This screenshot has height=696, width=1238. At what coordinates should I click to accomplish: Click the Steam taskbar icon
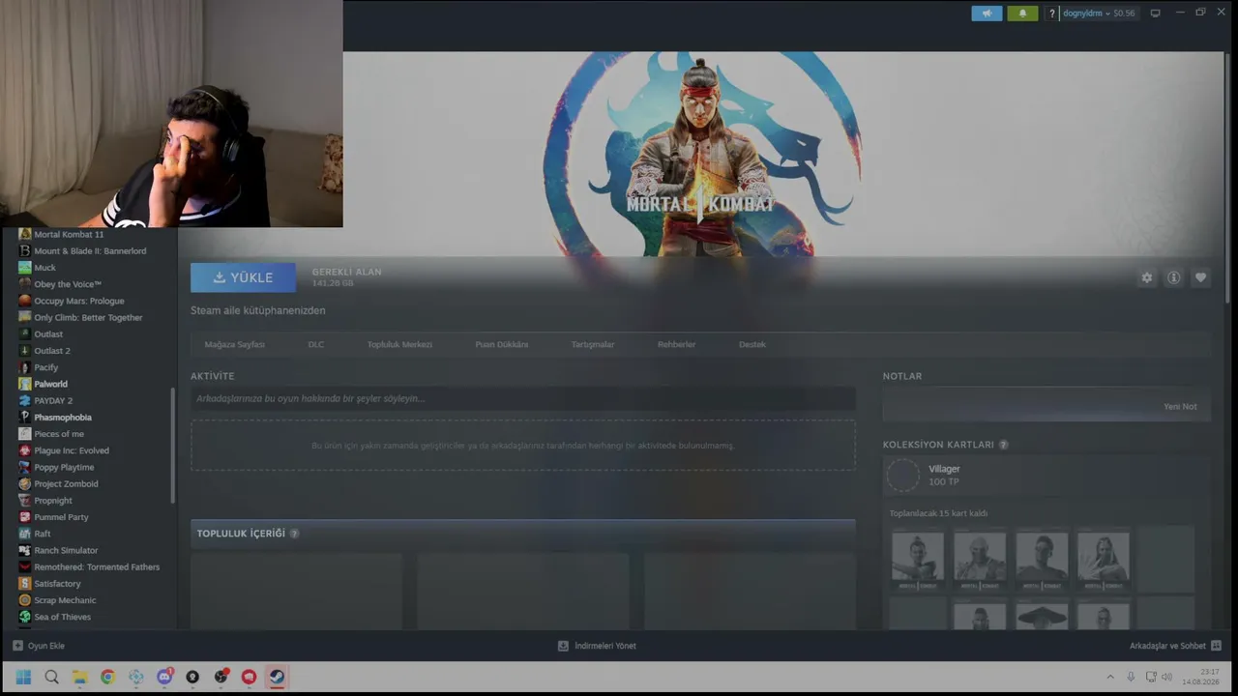277,677
